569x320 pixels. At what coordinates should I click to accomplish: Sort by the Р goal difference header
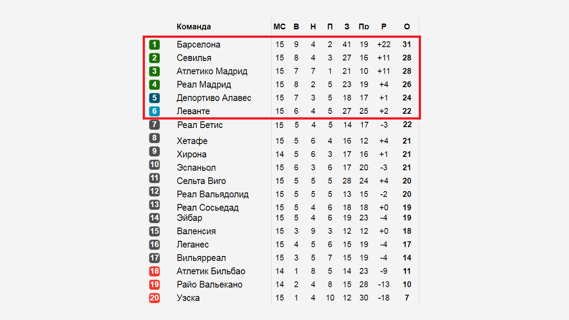384,27
